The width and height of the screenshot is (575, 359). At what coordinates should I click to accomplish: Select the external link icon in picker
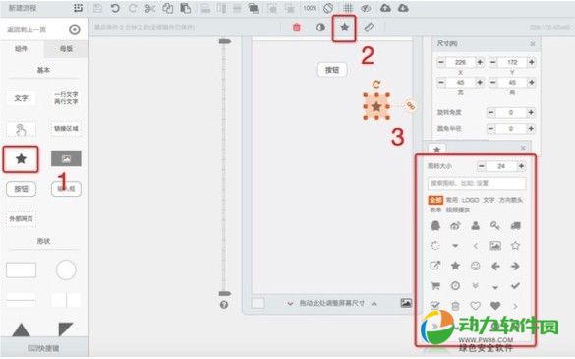coord(435,266)
